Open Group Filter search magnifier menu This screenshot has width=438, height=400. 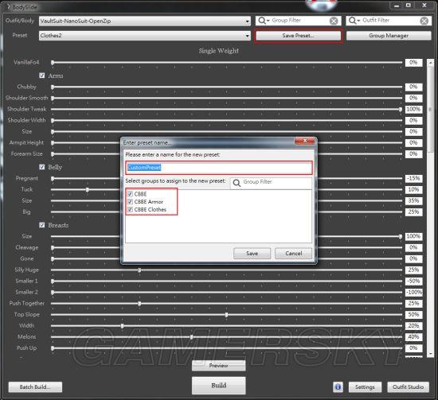click(x=264, y=21)
